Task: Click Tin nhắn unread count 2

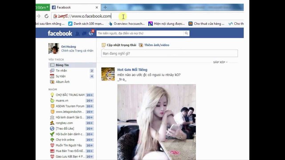Action: (x=92, y=71)
